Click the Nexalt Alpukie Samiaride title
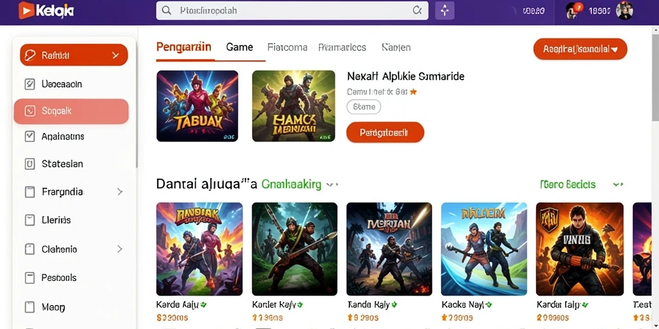The width and height of the screenshot is (659, 329). coord(405,76)
